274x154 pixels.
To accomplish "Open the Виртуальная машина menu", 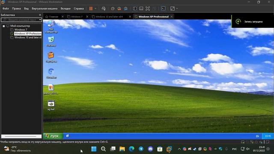I will (x=45, y=9).
